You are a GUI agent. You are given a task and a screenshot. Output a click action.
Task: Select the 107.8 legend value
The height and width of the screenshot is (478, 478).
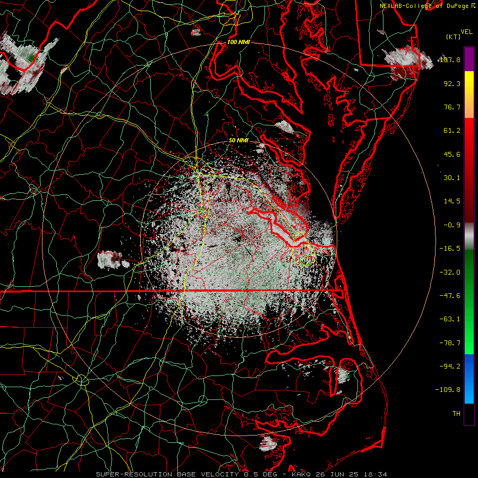click(x=450, y=59)
